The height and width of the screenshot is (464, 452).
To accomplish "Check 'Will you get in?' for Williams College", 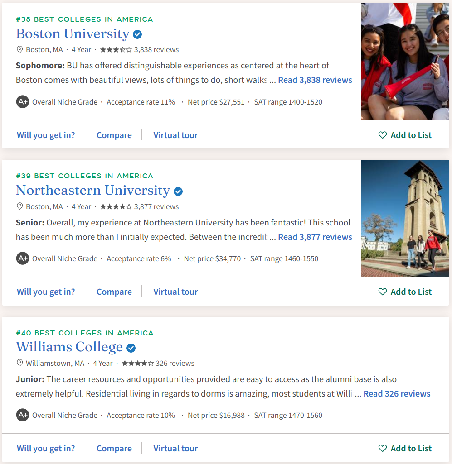I will pyautogui.click(x=46, y=448).
